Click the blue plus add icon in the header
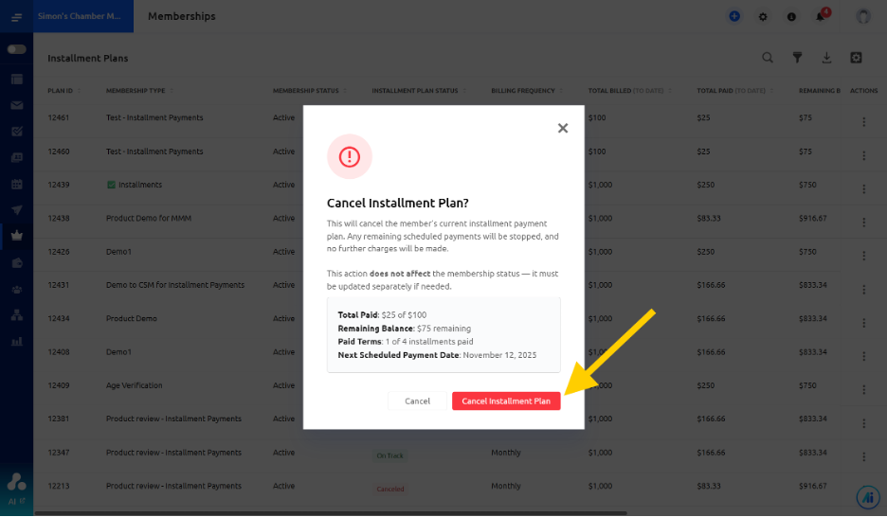The height and width of the screenshot is (517, 887). tap(734, 16)
